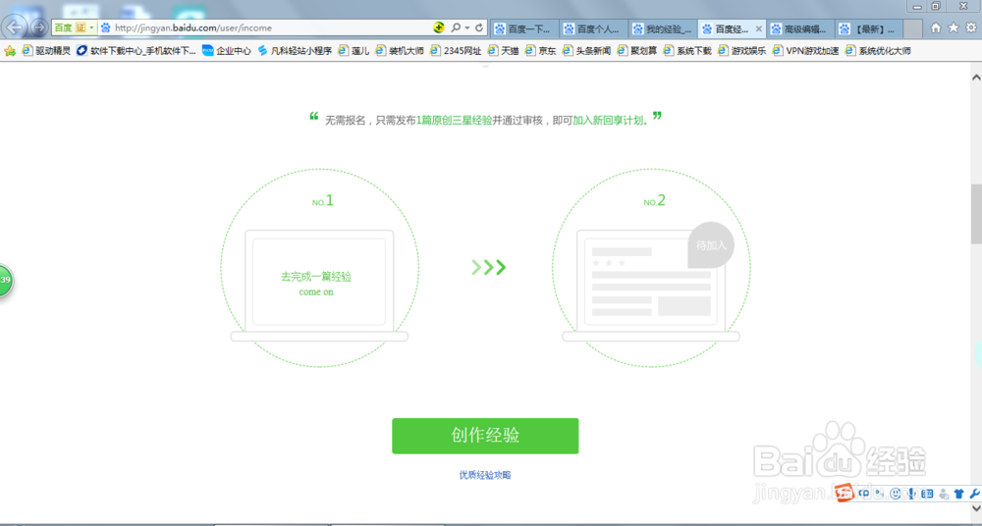The image size is (982, 526).
Task: Switch to the 百度一下 tab
Action: 523,28
